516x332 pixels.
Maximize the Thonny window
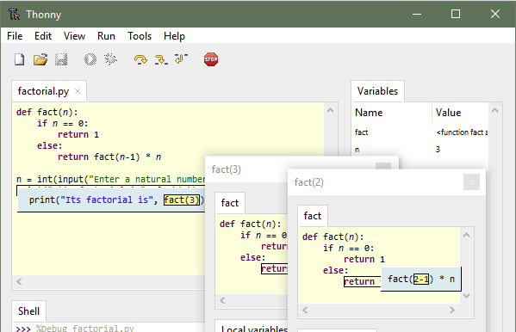pyautogui.click(x=456, y=14)
